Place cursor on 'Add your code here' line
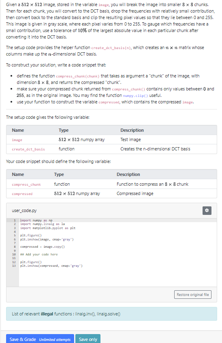 (x=39, y=254)
